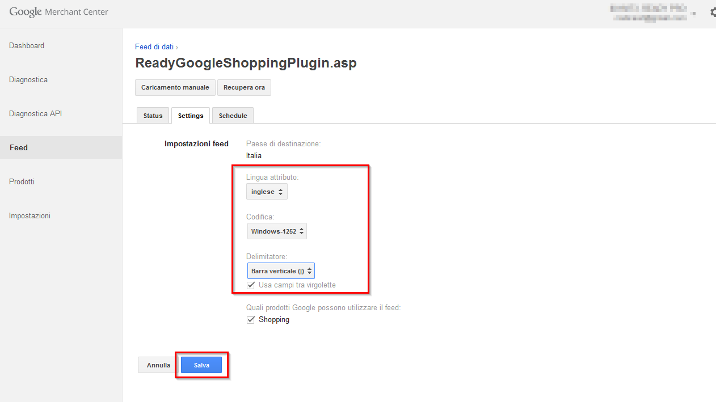Click the Google Merchant Center logo
The width and height of the screenshot is (716, 402).
tap(58, 12)
